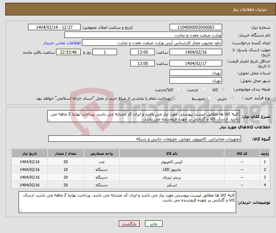The width and height of the screenshot is (276, 233).
Task: Click the request number field 1104000003000063
Action: coord(196,27)
